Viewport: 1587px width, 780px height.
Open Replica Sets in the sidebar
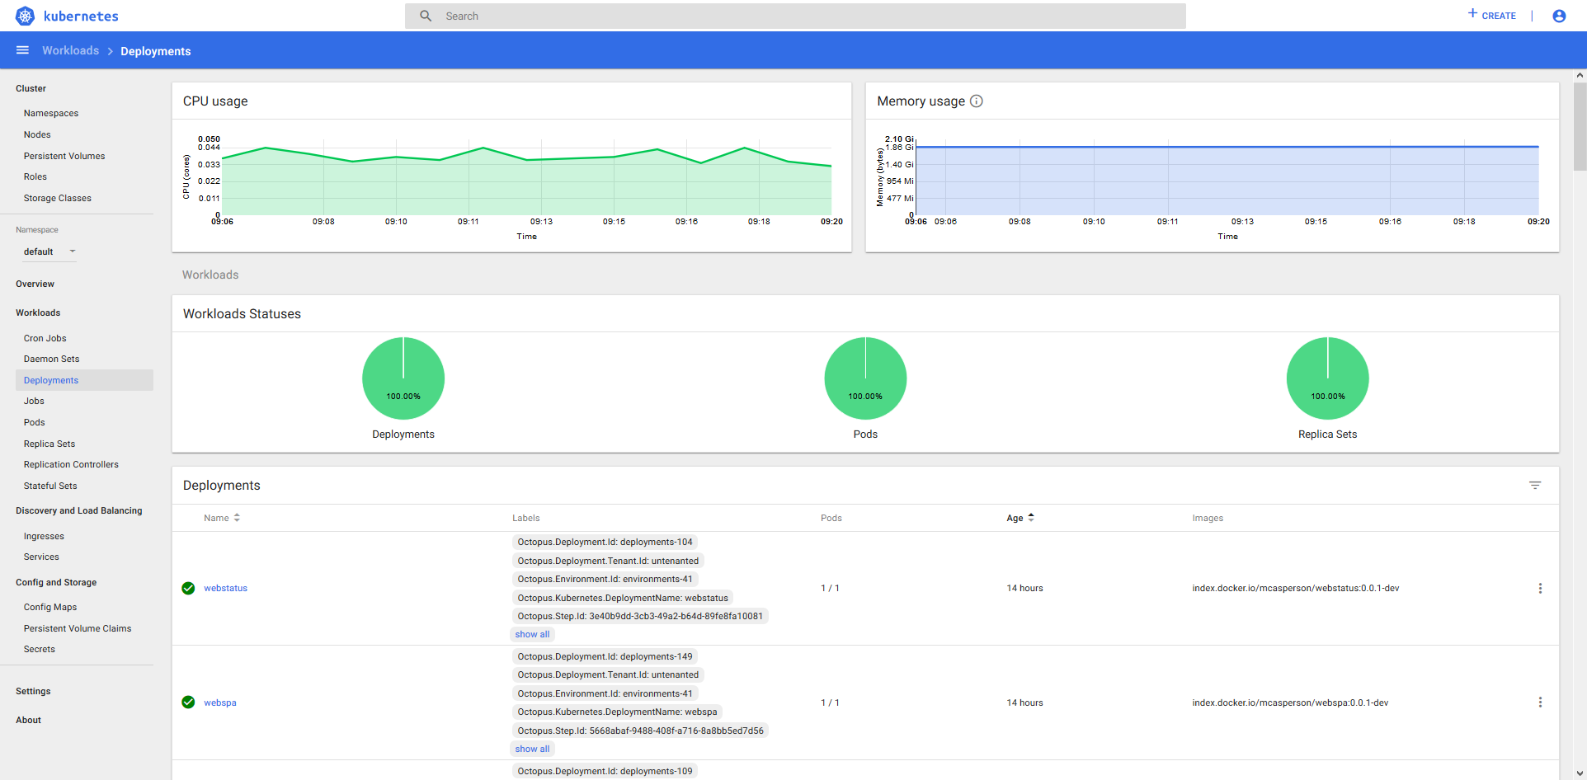(49, 444)
